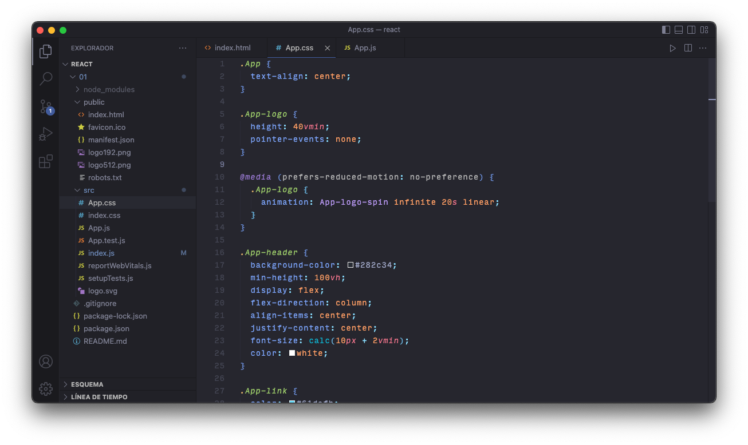Open index.html in the public folder

128,114
